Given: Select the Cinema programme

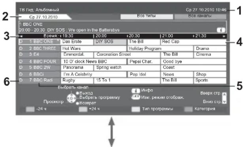Looking at the screenshot, I should coord(210,55).
